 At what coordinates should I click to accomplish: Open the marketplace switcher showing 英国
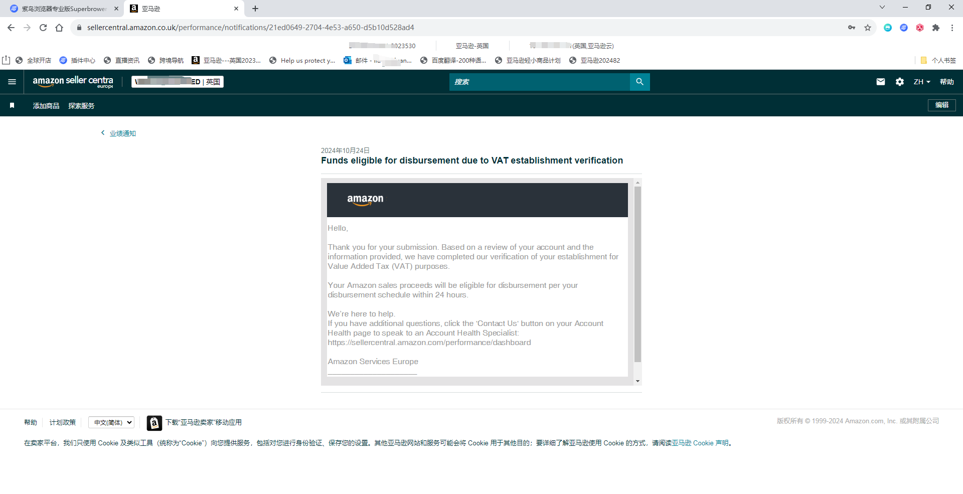coord(178,82)
